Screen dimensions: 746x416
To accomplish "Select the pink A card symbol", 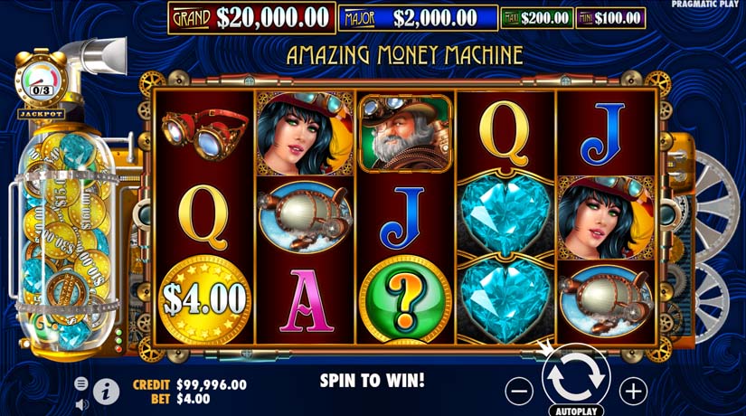I will coord(306,301).
